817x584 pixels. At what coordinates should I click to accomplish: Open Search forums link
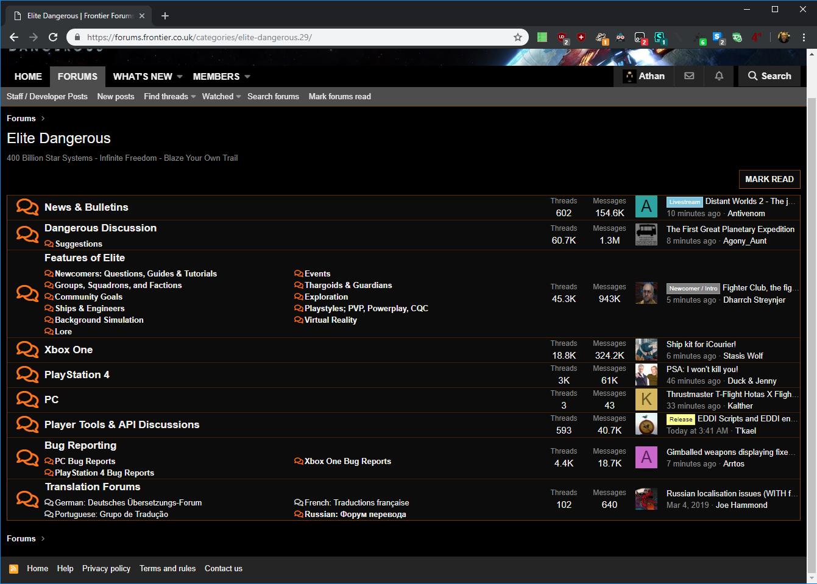273,96
